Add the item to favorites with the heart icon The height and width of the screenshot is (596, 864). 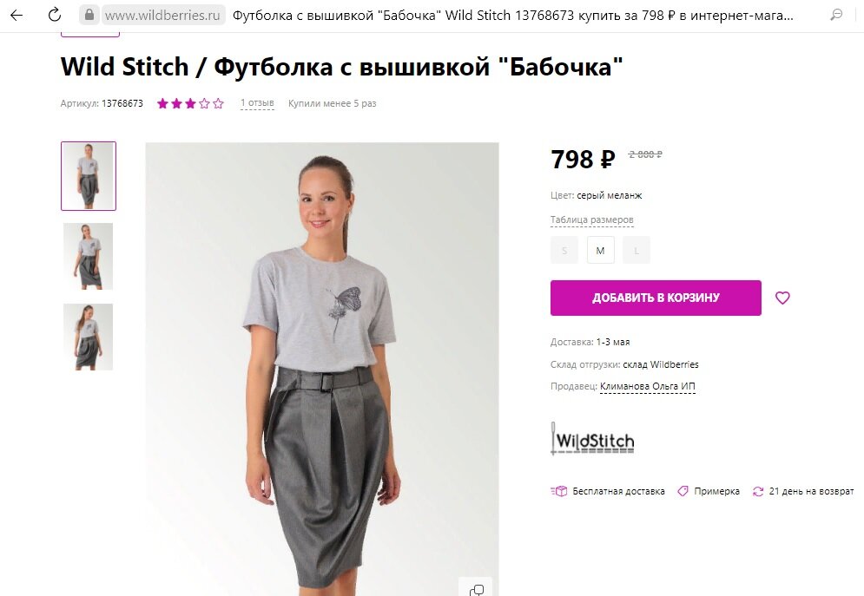[x=782, y=298]
